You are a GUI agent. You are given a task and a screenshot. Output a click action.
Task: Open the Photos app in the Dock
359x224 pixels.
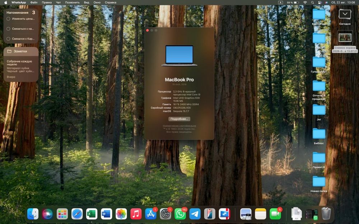pyautogui.click(x=121, y=214)
